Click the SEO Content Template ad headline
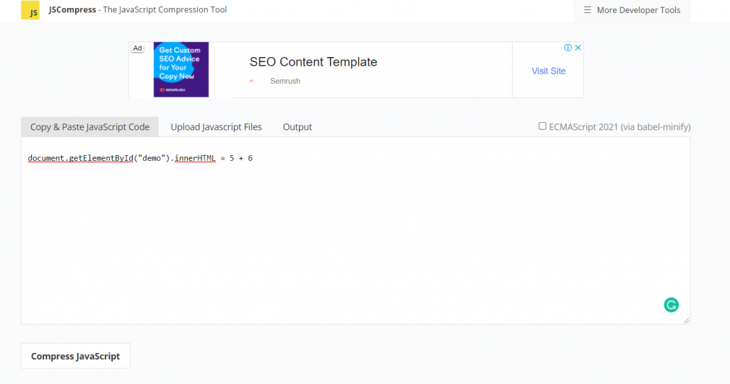Image resolution: width=730 pixels, height=384 pixels. [313, 62]
